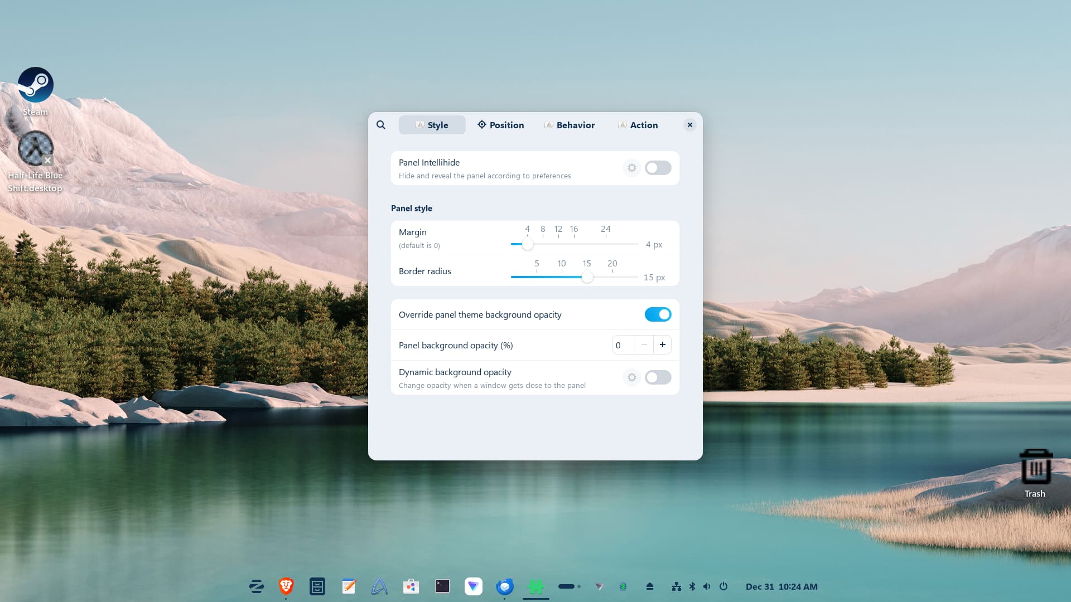Open the Software store icon
1071x602 pixels.
point(411,586)
